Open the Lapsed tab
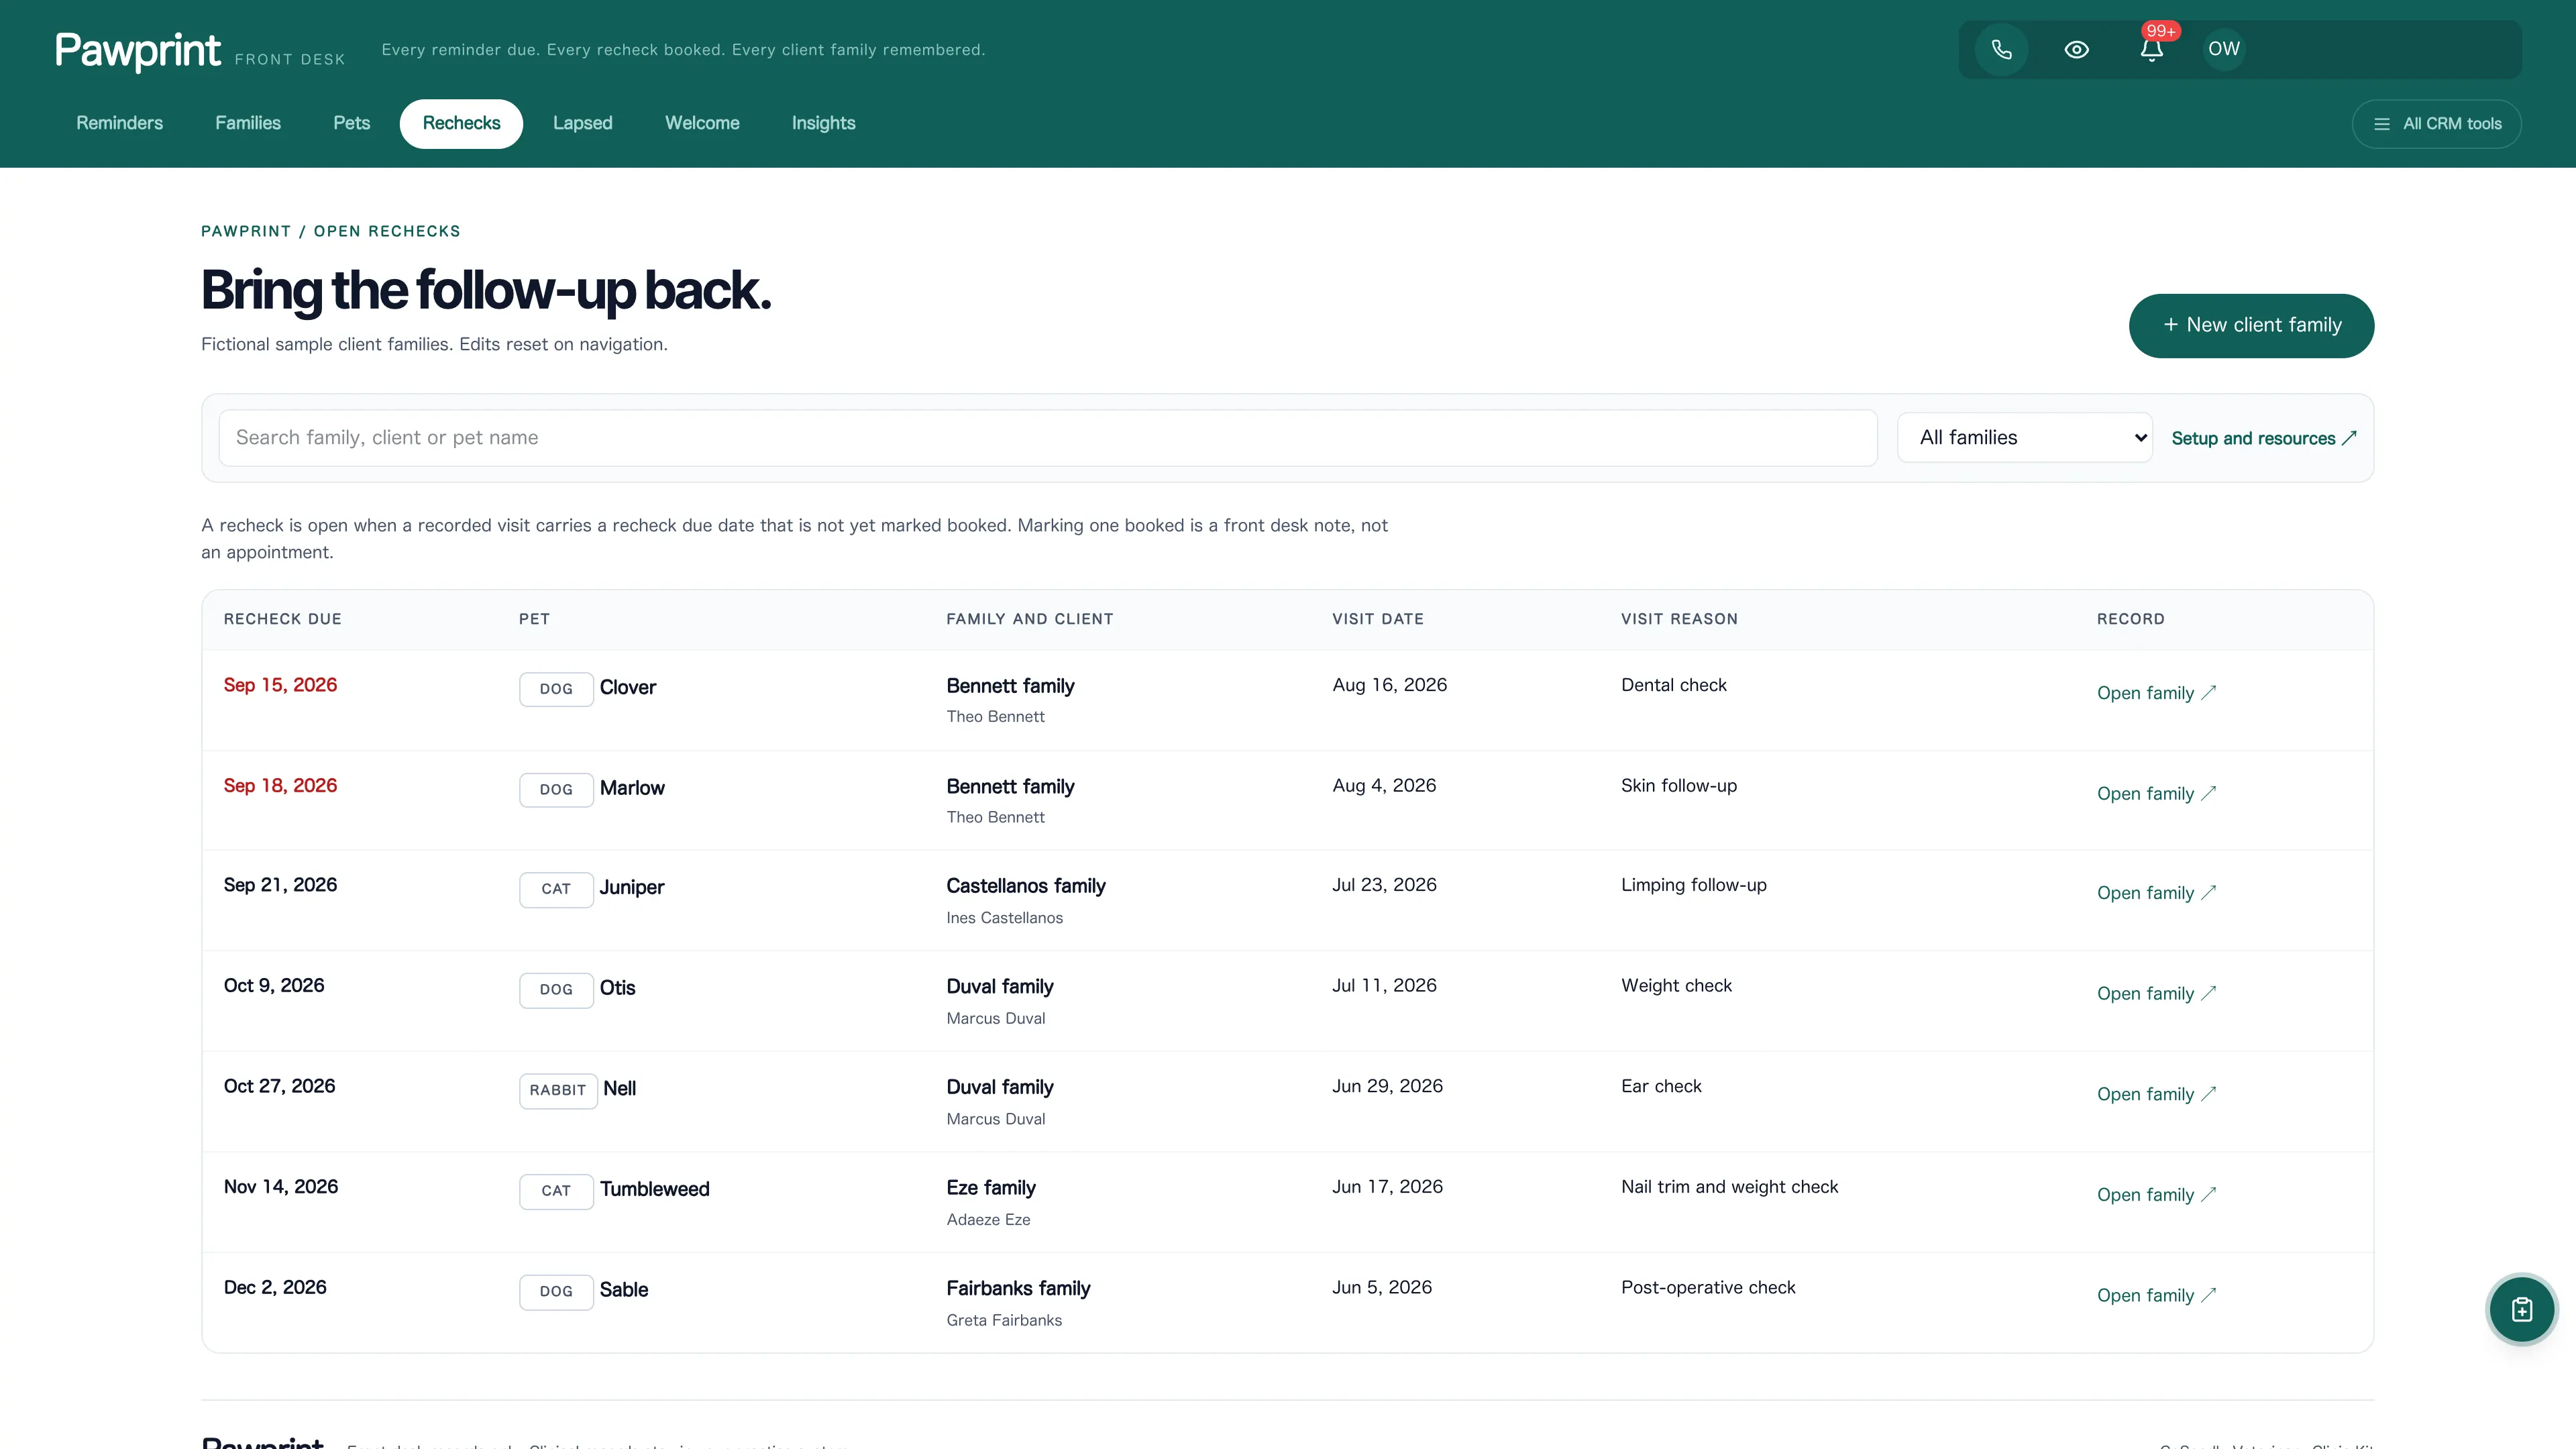The width and height of the screenshot is (2576, 1449). click(582, 123)
